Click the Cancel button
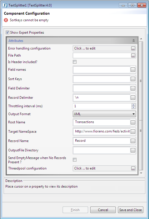Viewport: 149px width, 219px height. tap(103, 210)
